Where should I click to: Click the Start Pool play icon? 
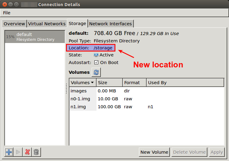18,152
